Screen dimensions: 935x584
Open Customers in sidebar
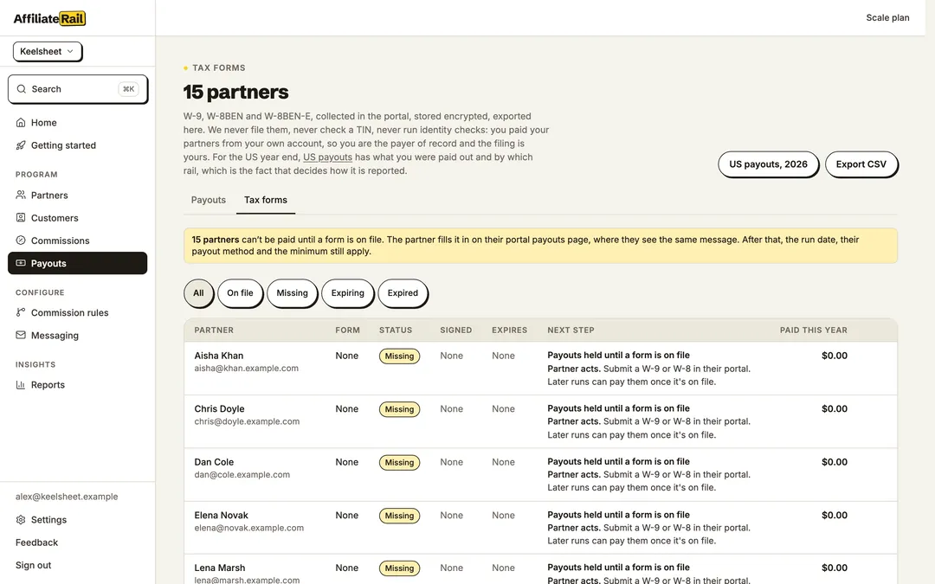[78, 217]
